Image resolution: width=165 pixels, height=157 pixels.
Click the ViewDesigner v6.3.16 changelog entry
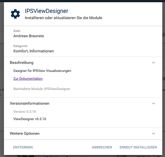coord(30,119)
